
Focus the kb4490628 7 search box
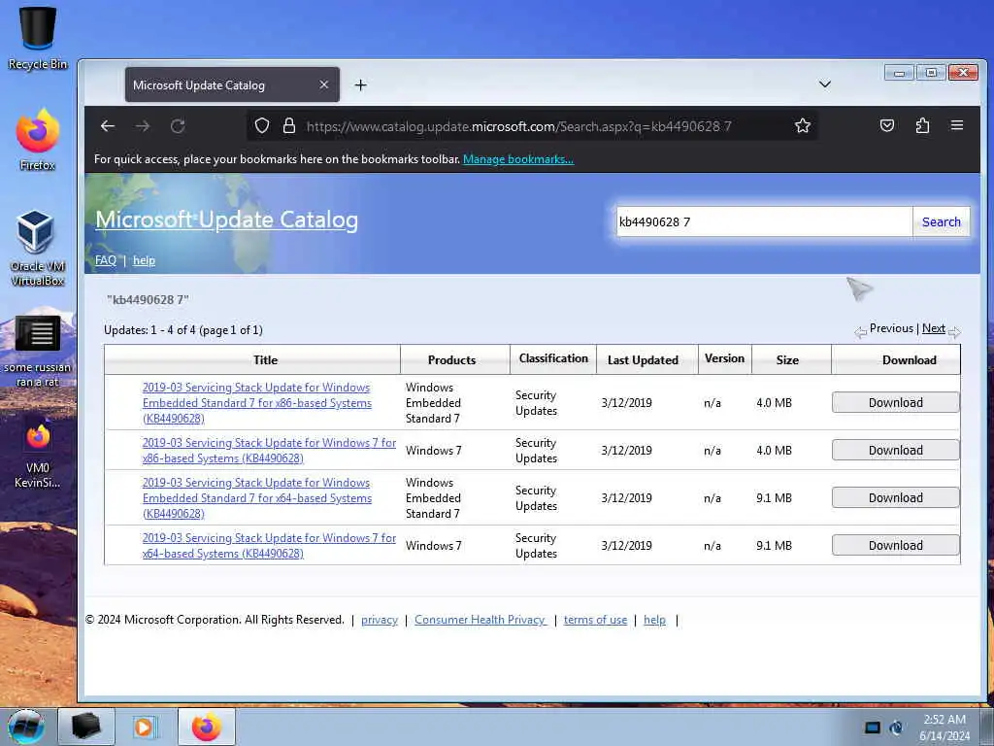coord(764,221)
